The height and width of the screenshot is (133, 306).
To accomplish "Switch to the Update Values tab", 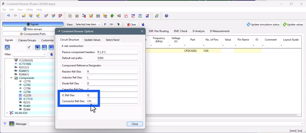I will (92, 40).
